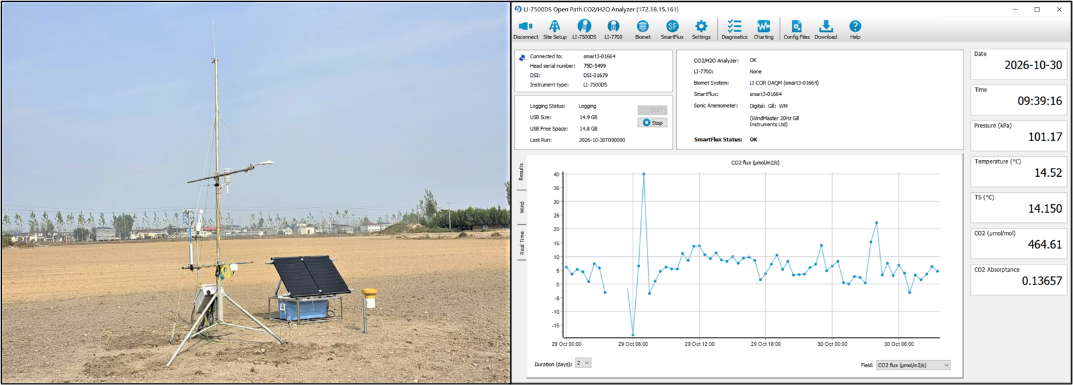The height and width of the screenshot is (385, 1073).
Task: Open the Settings gear icon
Action: (701, 29)
